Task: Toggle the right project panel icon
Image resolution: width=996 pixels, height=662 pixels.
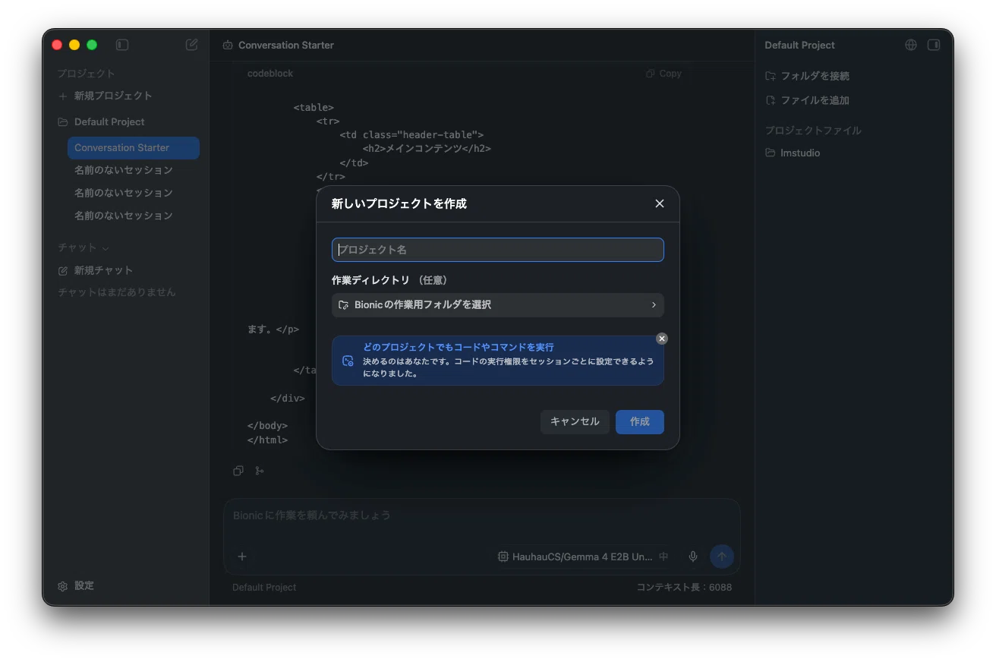Action: pos(934,45)
